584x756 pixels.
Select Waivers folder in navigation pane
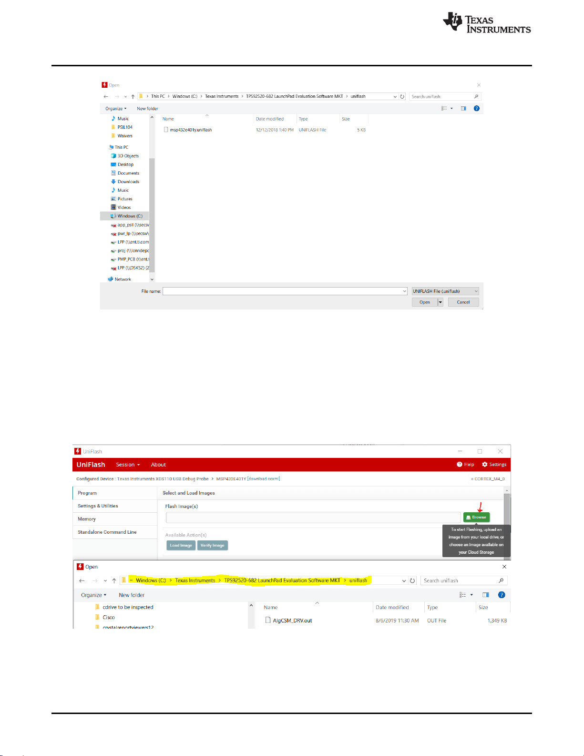pos(122,136)
